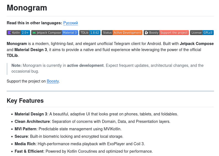This screenshot has width=219, height=156.
Task: Open the TDLib 1.8.62 badge
Action: tap(90, 33)
